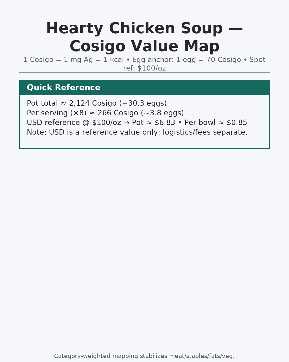Click the "Per serving (×8)" label
The height and width of the screenshot is (362, 289).
tap(57, 113)
